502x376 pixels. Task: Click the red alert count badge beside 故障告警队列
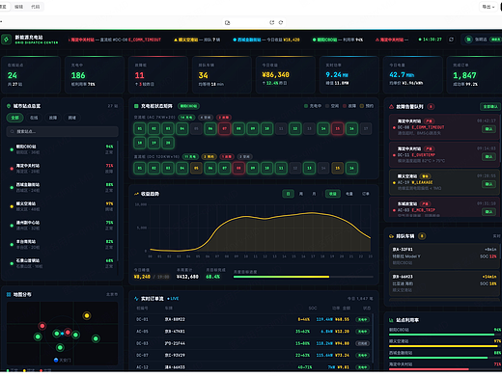click(431, 107)
